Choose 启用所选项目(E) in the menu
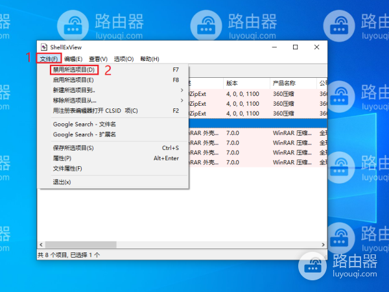This screenshot has width=389, height=292. [x=114, y=80]
